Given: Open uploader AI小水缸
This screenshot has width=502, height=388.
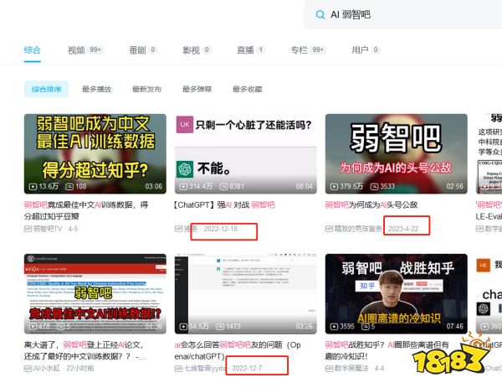Looking at the screenshot, I should (x=46, y=369).
